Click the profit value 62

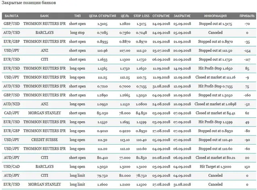247,113
